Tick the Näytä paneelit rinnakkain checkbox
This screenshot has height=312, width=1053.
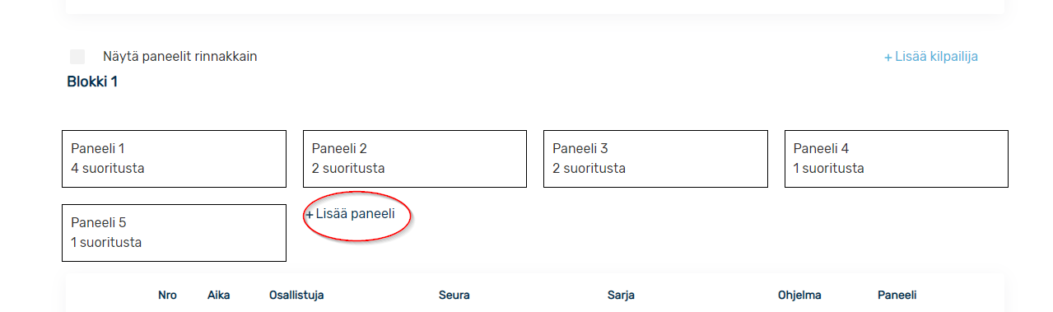pyautogui.click(x=77, y=57)
